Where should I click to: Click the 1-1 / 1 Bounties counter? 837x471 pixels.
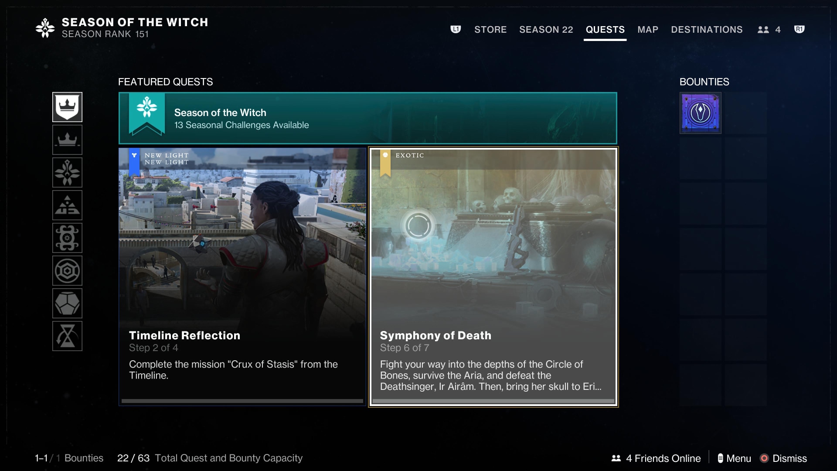(x=69, y=458)
